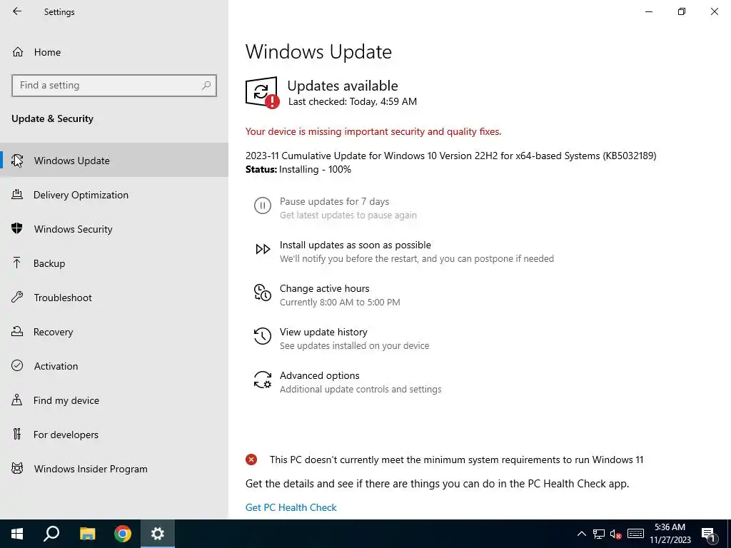
Task: Follow the Get PC Health Check link
Action: tap(291, 507)
